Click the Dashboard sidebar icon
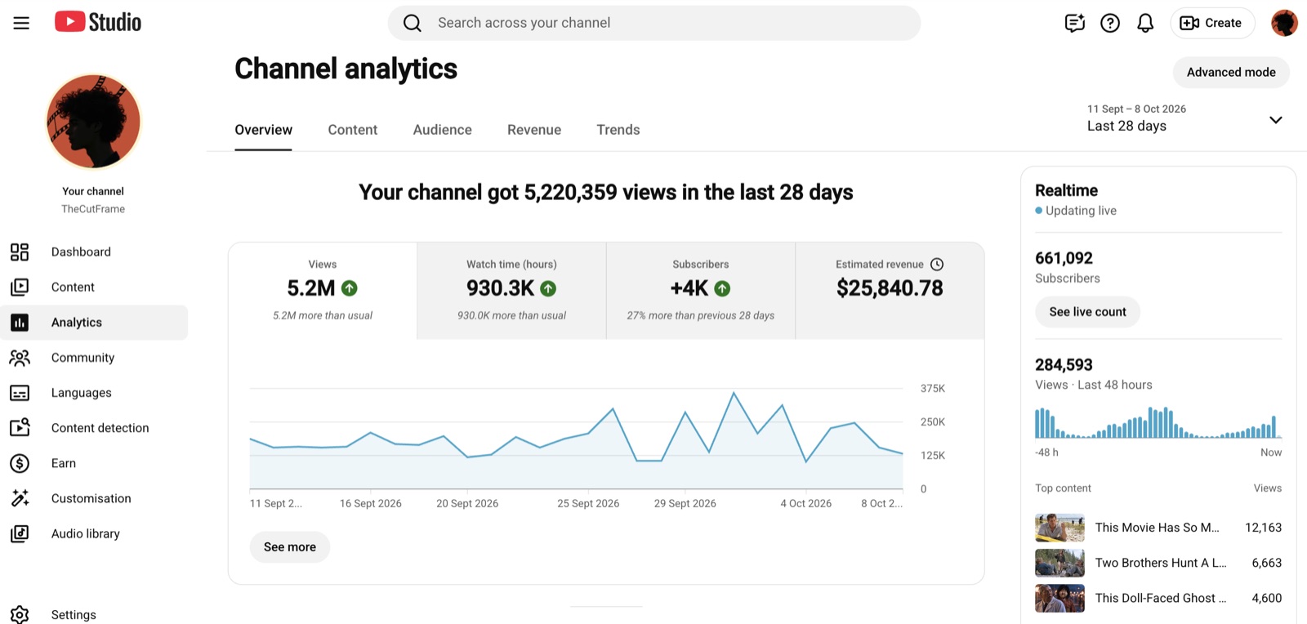The width and height of the screenshot is (1307, 624). tap(20, 252)
